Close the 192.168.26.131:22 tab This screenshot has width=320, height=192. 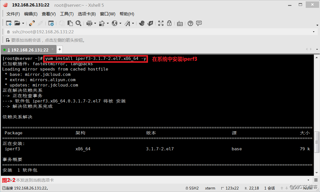click(x=52, y=49)
